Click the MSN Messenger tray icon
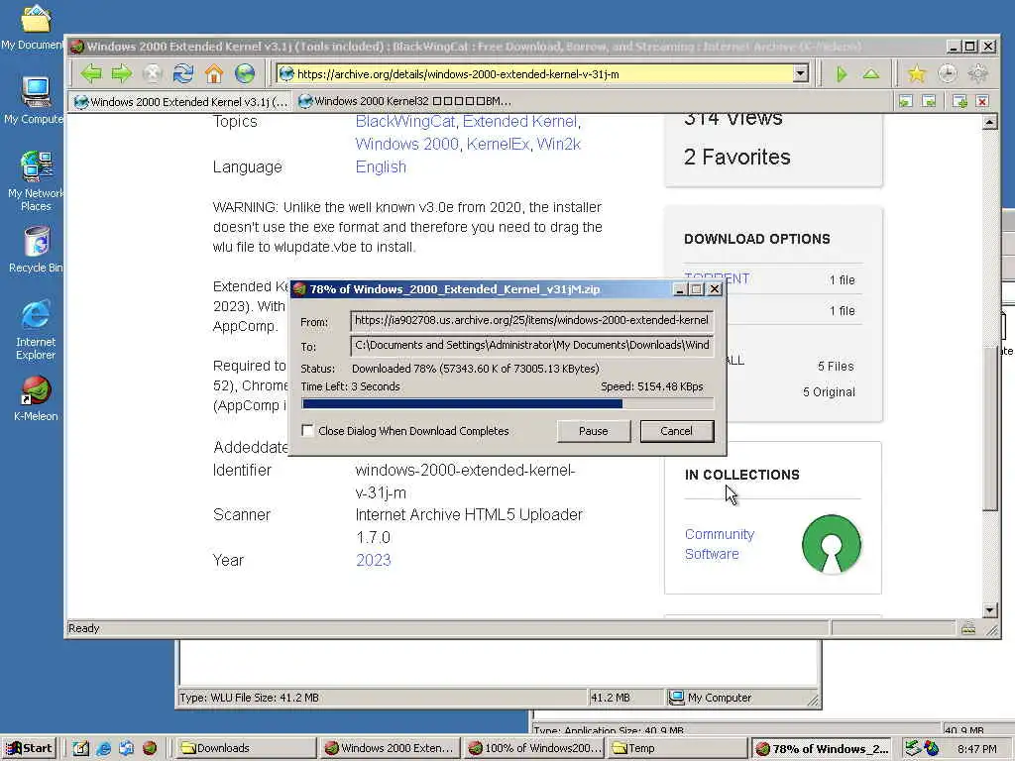This screenshot has height=761, width=1015. coord(932,748)
